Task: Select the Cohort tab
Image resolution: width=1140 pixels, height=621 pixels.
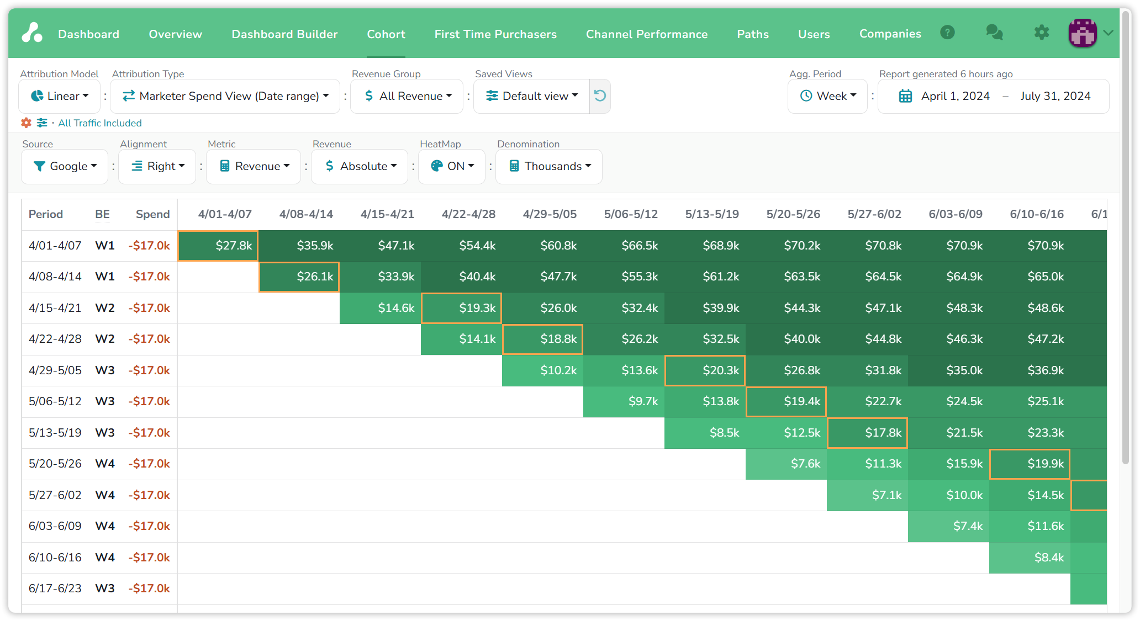Action: (x=386, y=34)
